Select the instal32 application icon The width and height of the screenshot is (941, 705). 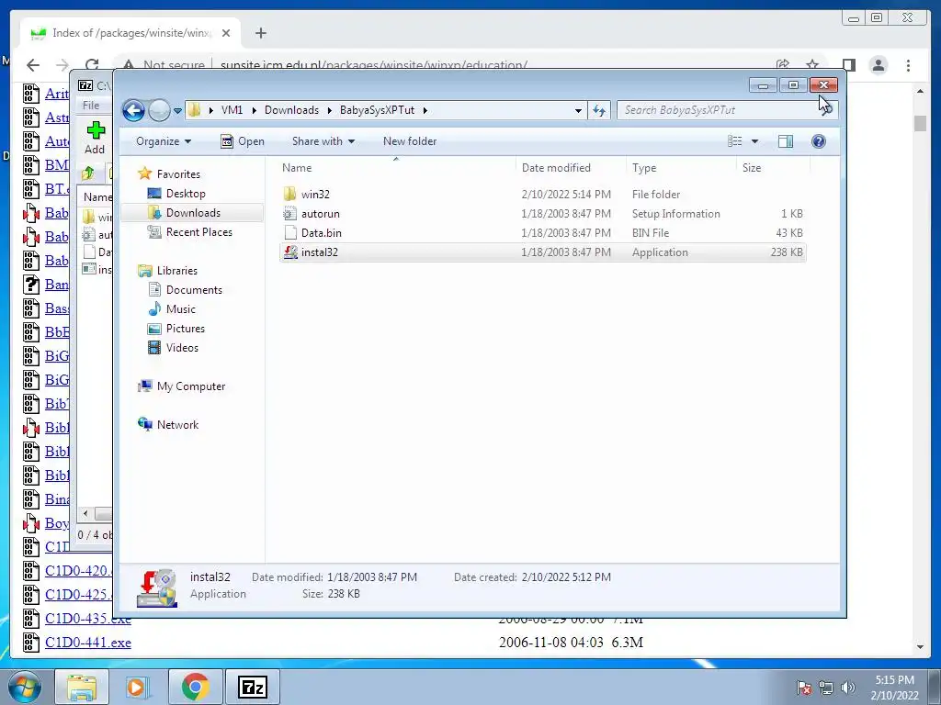[289, 252]
